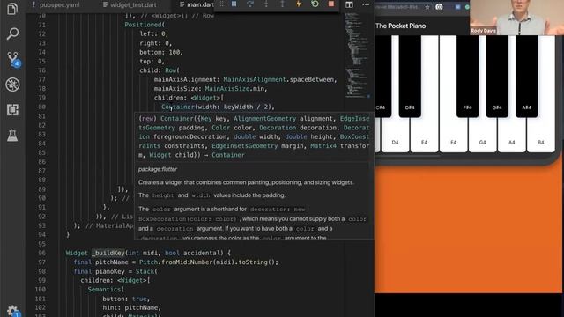Click The Pocket Piano title
Viewport: 564px width, 317px height.
tap(400, 26)
